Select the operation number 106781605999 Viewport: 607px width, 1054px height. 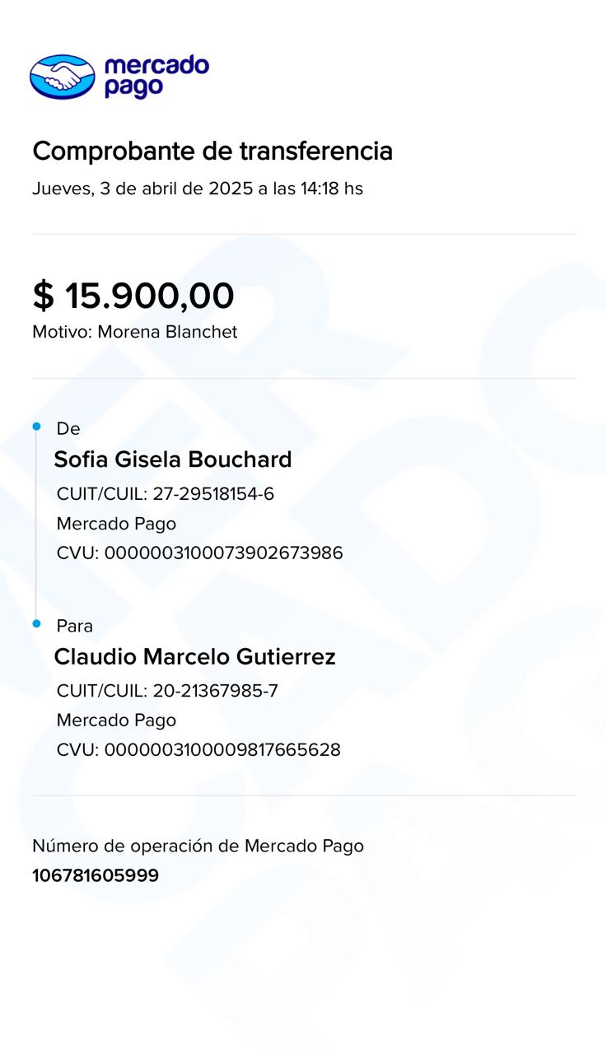point(96,875)
